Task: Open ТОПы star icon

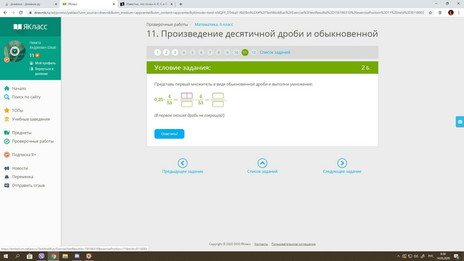Action: [7, 110]
